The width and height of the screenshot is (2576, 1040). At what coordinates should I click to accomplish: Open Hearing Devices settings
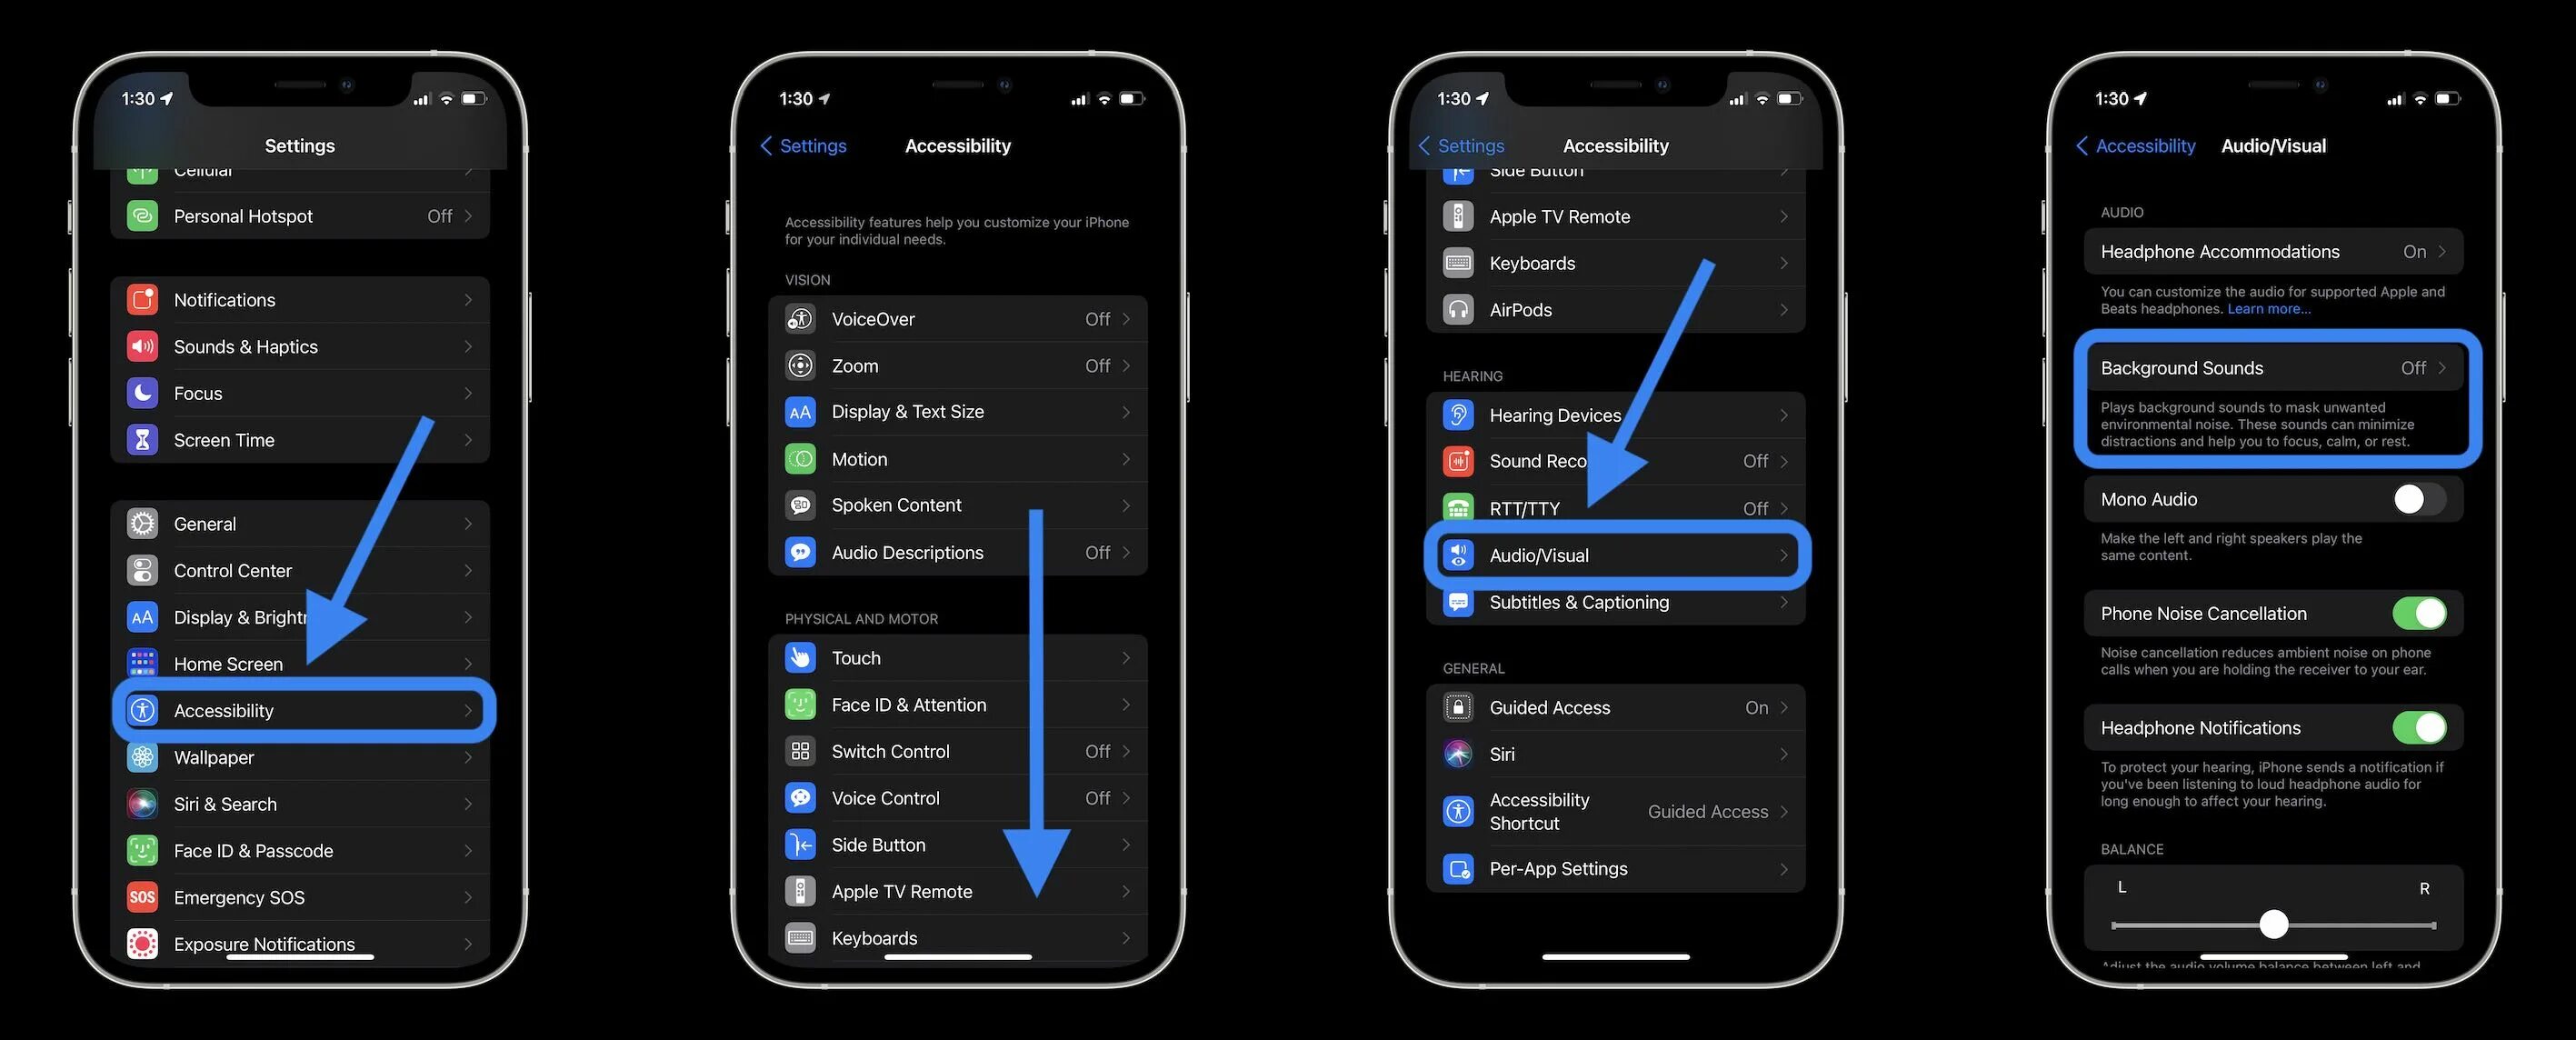tap(1612, 415)
